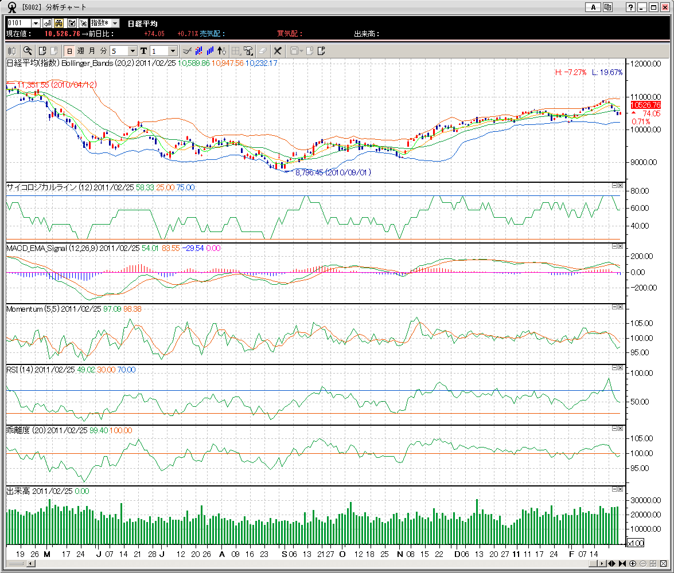Open the minute interval dropdown showing 5

pos(133,51)
